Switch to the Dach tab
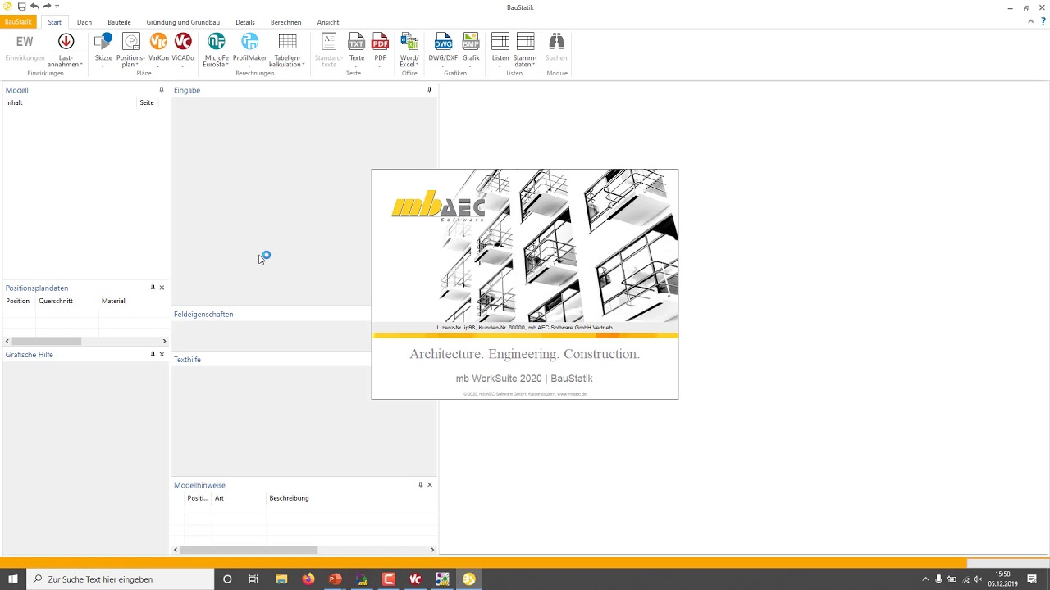The width and height of the screenshot is (1050, 590). [84, 22]
